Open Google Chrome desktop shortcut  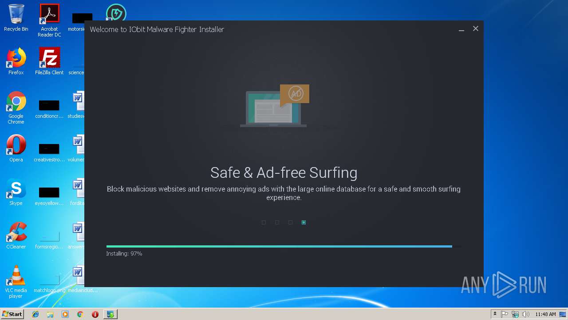click(16, 108)
